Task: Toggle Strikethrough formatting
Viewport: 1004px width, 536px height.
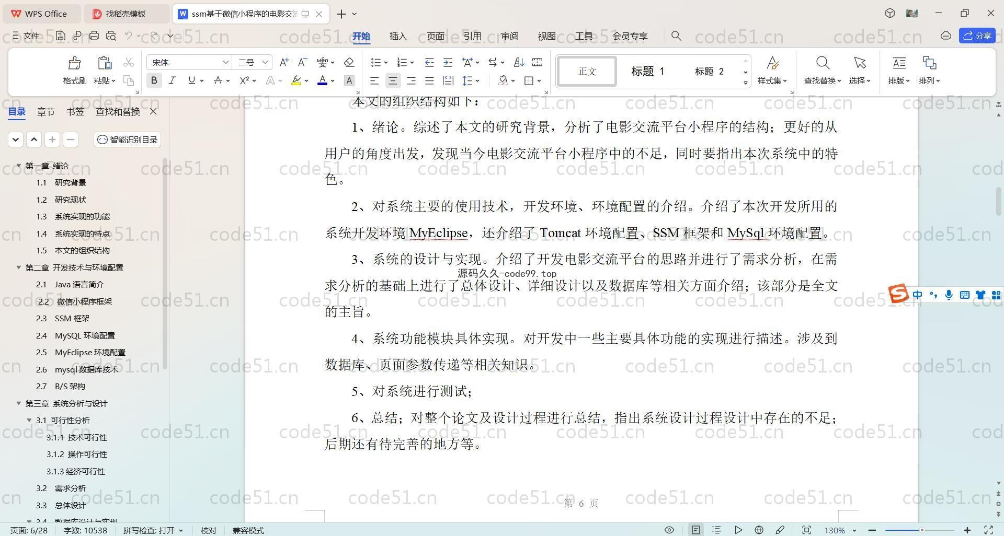Action: [x=218, y=80]
